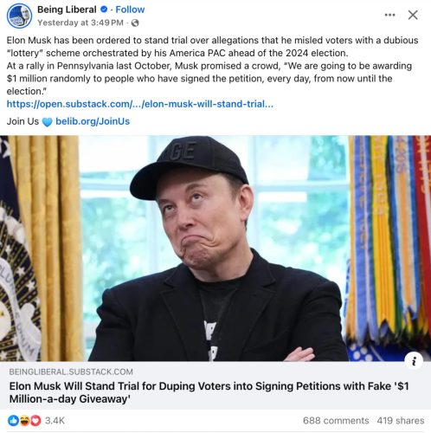
Task: Click the laughing Haha reaction icon
Action: tap(24, 420)
